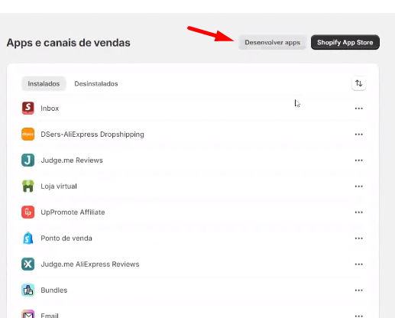The height and width of the screenshot is (318, 395).
Task: Open more options for Loja virtual
Action: [x=359, y=187]
